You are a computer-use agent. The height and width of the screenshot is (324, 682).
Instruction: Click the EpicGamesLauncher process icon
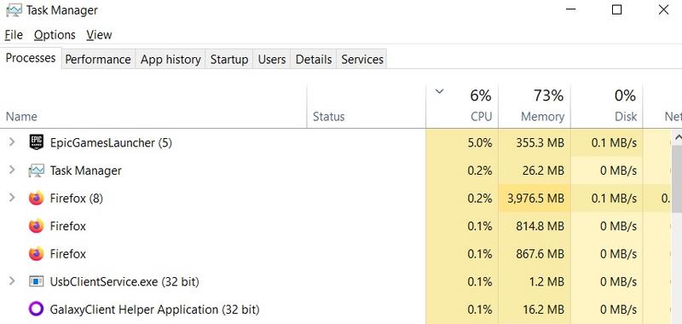(37, 142)
